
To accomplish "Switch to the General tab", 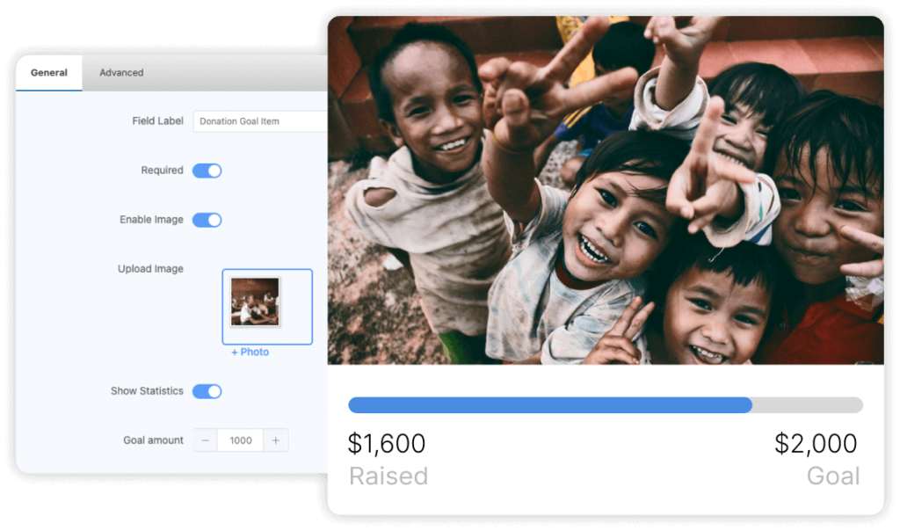I will pos(49,73).
